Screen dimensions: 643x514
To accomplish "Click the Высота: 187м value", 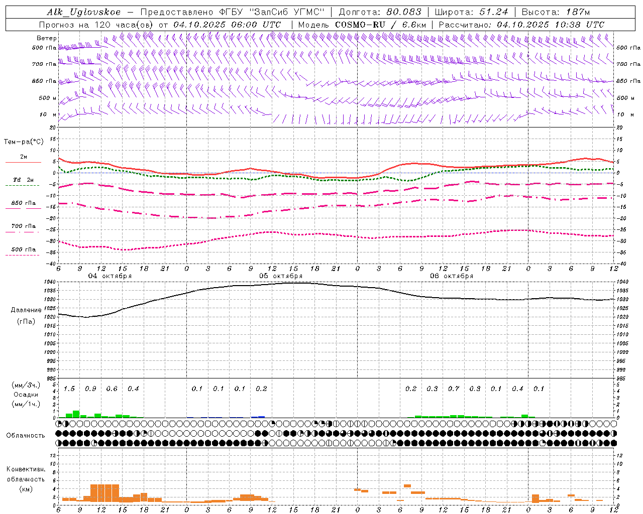I will pos(556,12).
